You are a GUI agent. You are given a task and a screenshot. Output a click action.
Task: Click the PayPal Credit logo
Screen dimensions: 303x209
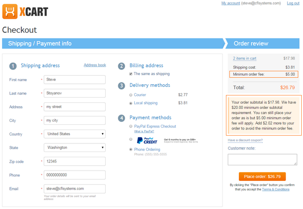click(147, 140)
